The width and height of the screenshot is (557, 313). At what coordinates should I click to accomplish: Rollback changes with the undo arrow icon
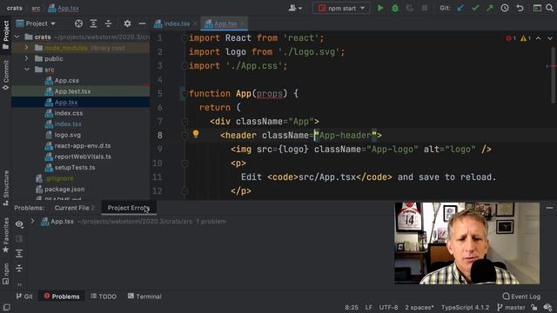tap(520, 8)
